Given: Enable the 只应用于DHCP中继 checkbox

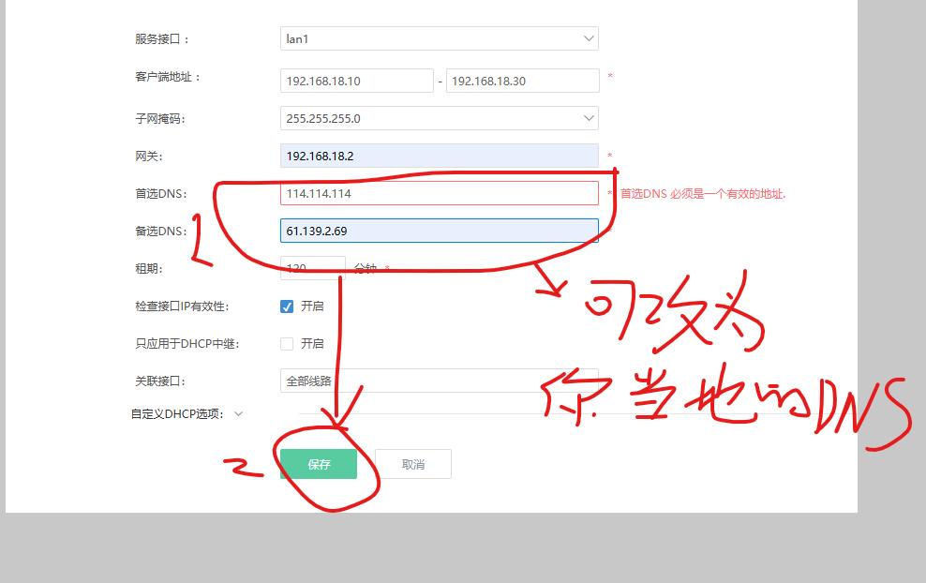Looking at the screenshot, I should click(287, 343).
